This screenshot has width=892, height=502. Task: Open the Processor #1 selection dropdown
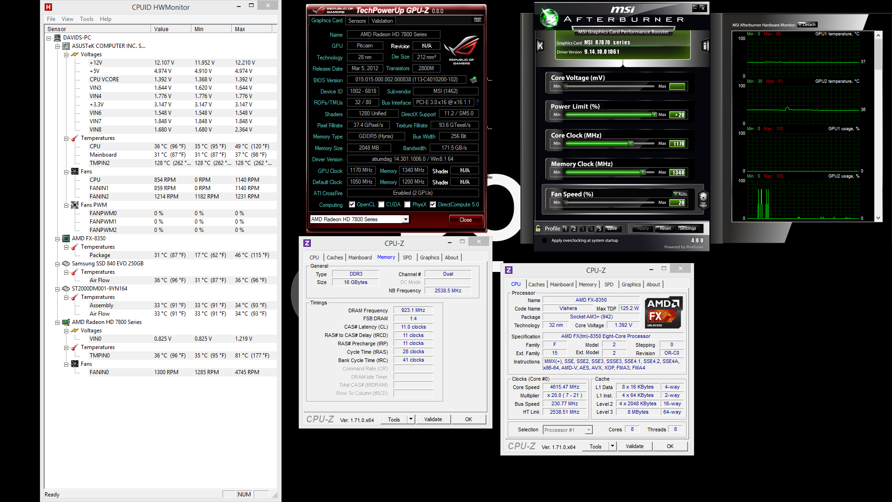pos(589,430)
